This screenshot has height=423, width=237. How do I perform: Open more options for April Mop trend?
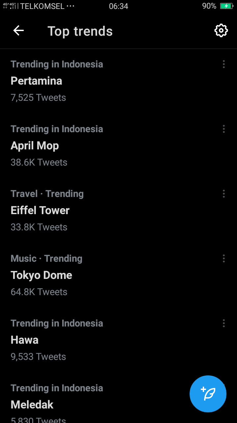tap(224, 129)
